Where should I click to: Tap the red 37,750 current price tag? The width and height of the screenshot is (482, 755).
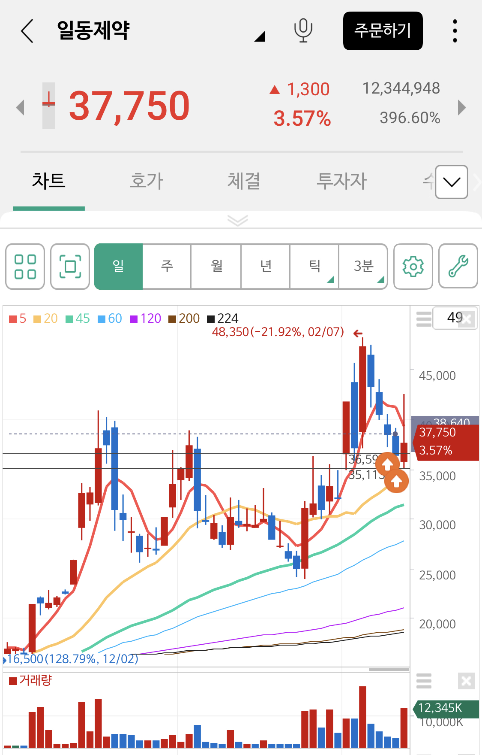(446, 442)
